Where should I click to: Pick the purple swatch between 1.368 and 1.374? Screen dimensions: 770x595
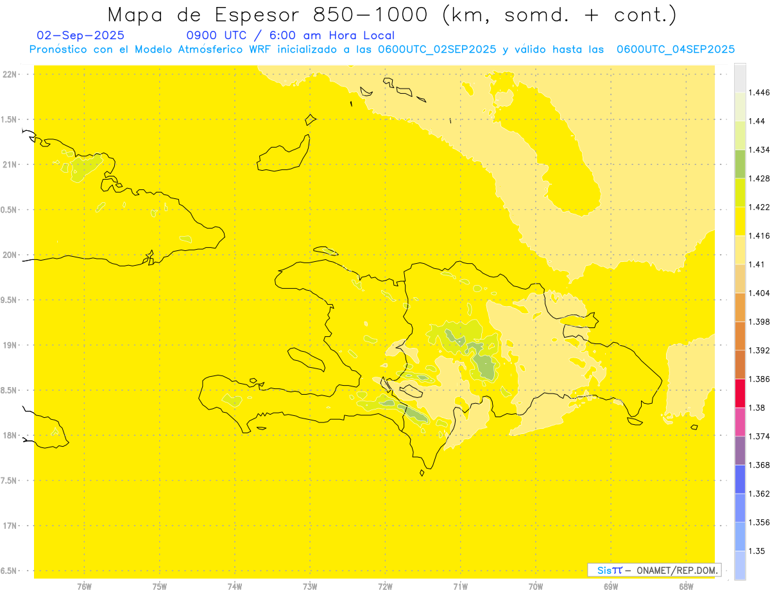(x=740, y=451)
